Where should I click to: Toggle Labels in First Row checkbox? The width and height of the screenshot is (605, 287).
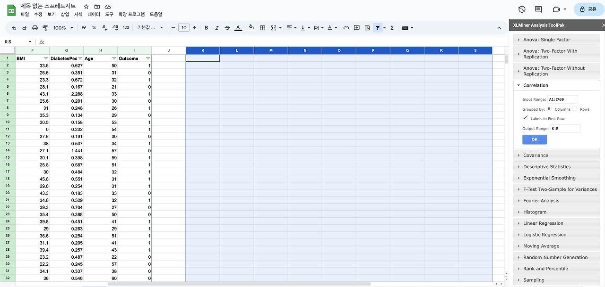coord(525,118)
